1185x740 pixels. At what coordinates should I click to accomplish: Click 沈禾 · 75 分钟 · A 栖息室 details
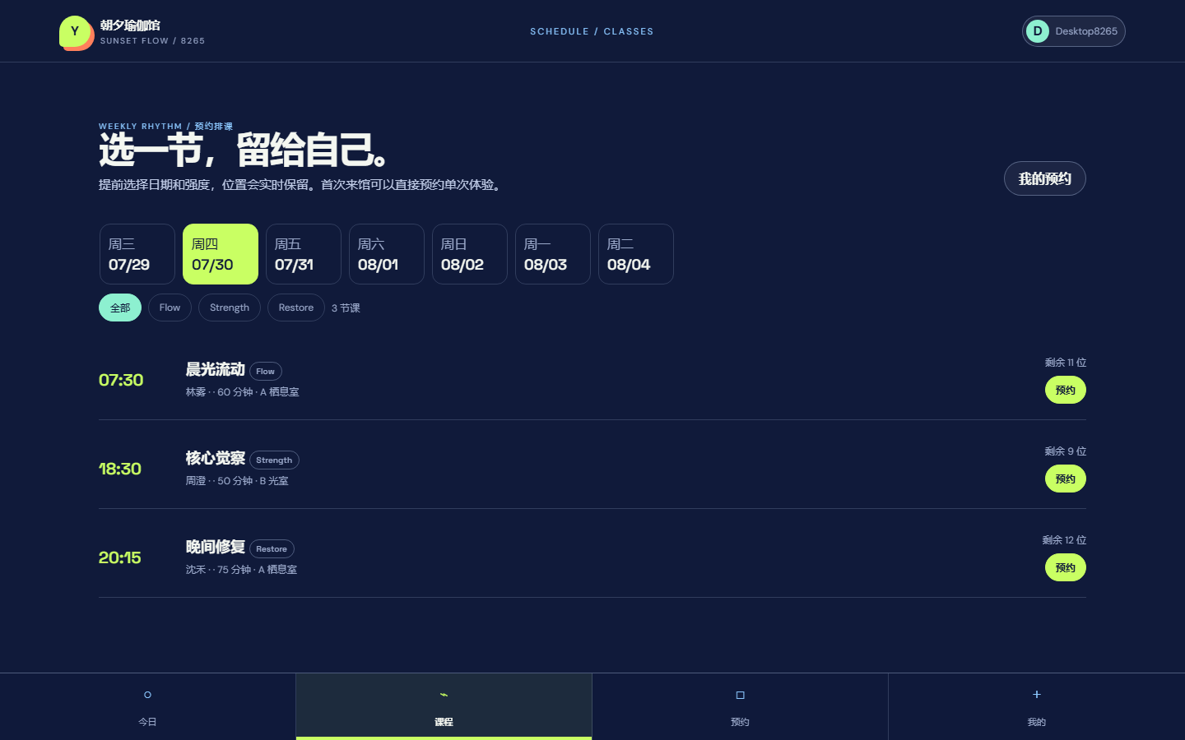tap(242, 570)
